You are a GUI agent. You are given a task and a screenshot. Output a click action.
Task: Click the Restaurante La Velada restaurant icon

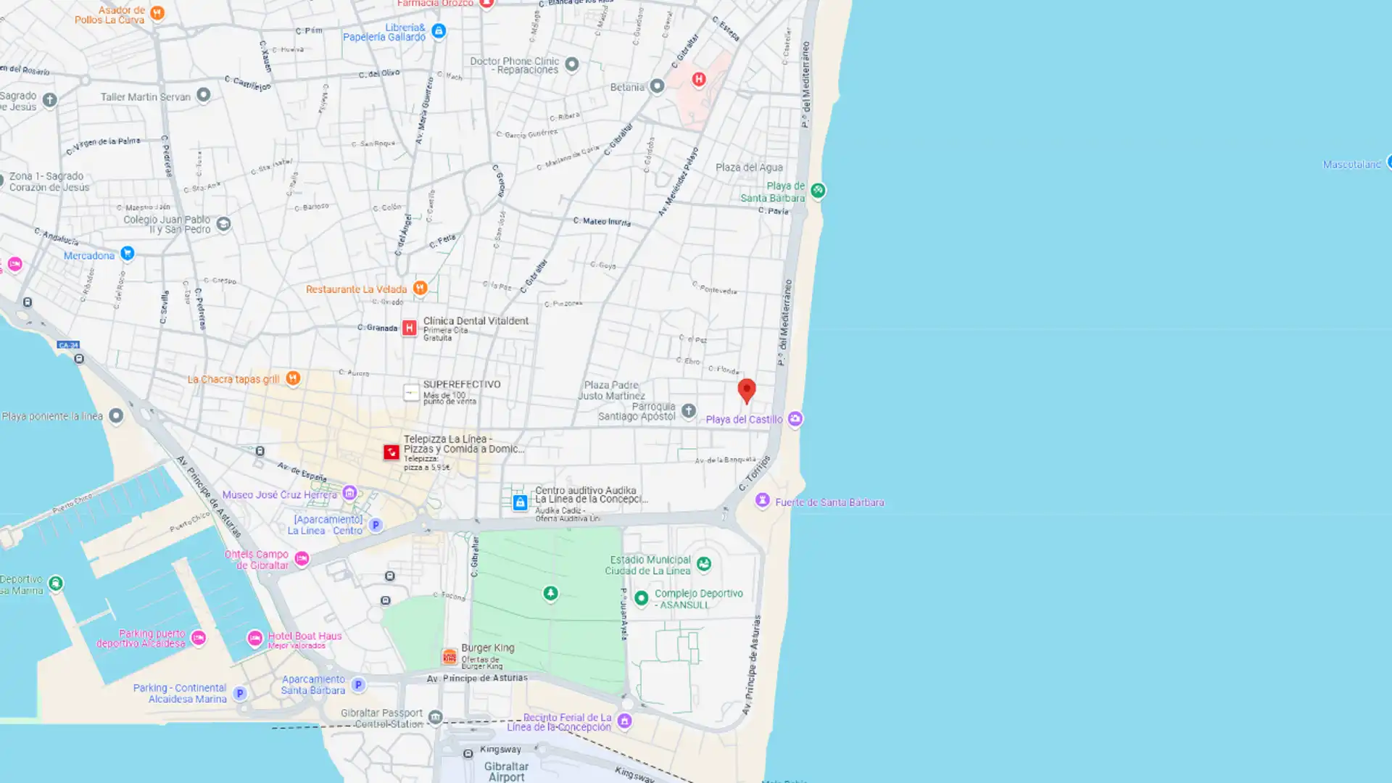420,288
